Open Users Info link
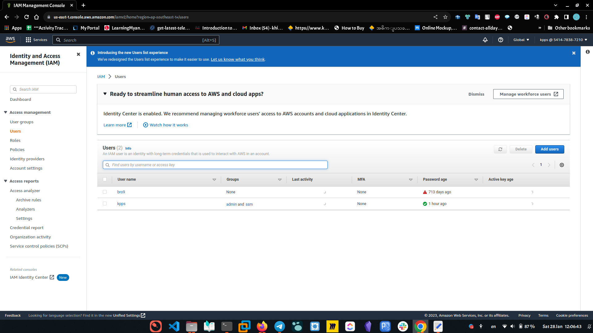 pyautogui.click(x=128, y=148)
